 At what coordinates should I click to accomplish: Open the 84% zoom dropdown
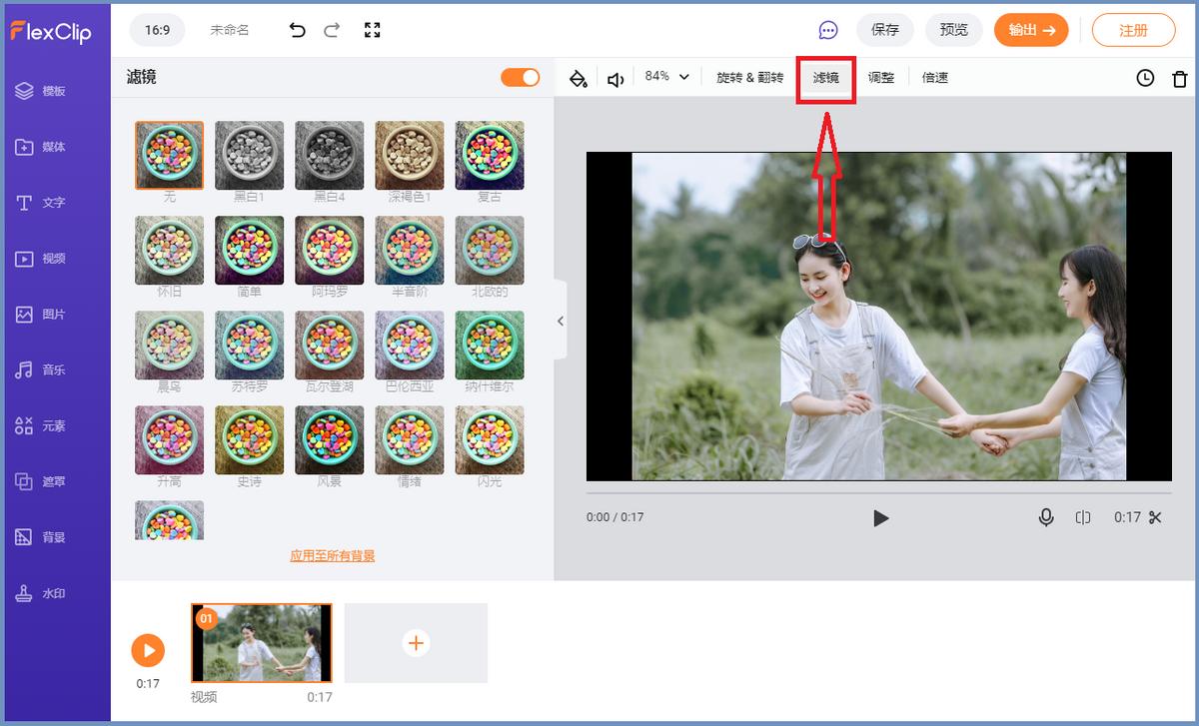[666, 77]
